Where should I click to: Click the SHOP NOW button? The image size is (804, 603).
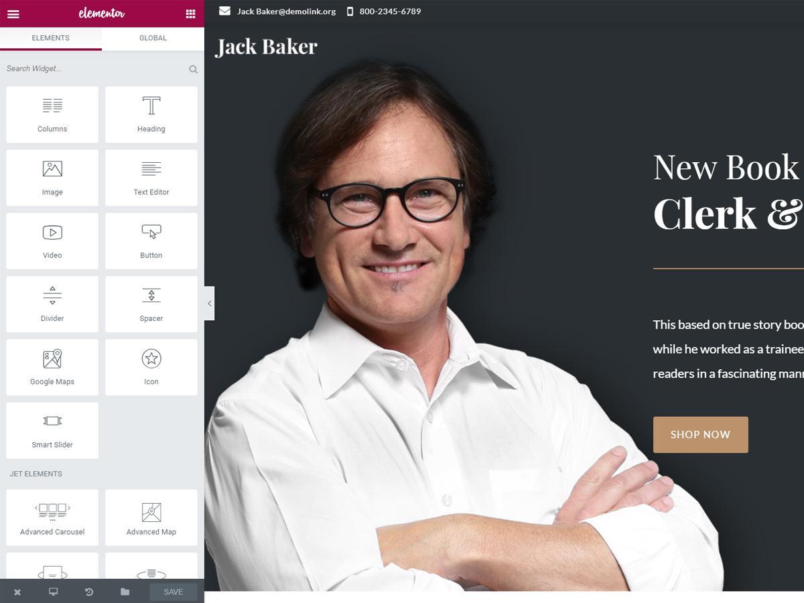coord(700,434)
